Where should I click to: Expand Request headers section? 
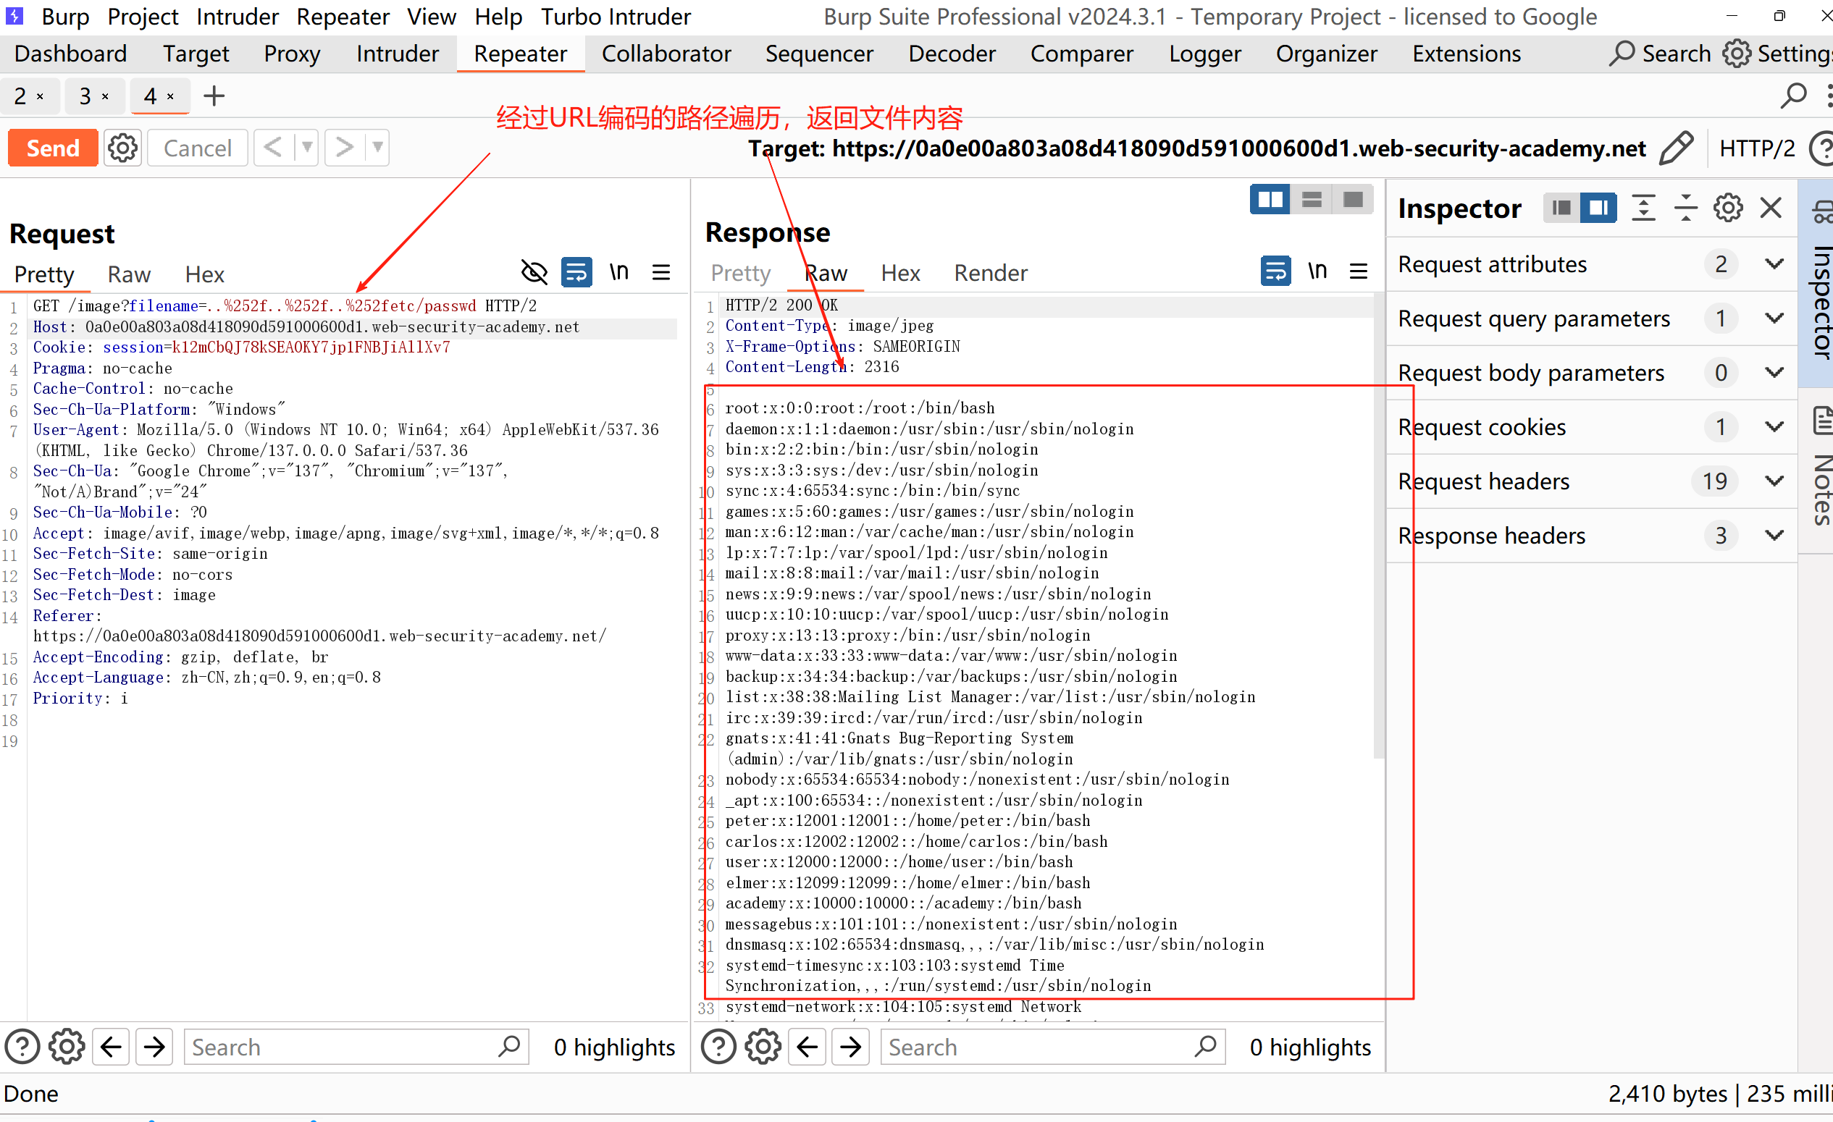coord(1774,481)
